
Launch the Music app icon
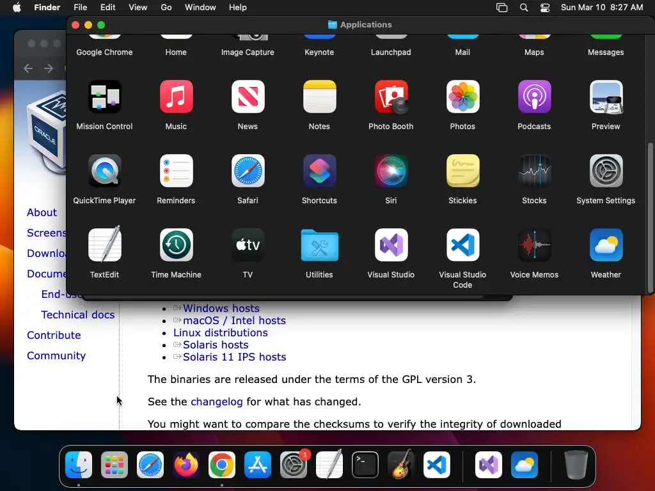[176, 97]
